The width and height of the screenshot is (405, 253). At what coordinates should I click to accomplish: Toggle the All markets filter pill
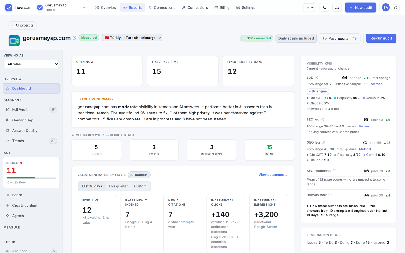click(139, 175)
